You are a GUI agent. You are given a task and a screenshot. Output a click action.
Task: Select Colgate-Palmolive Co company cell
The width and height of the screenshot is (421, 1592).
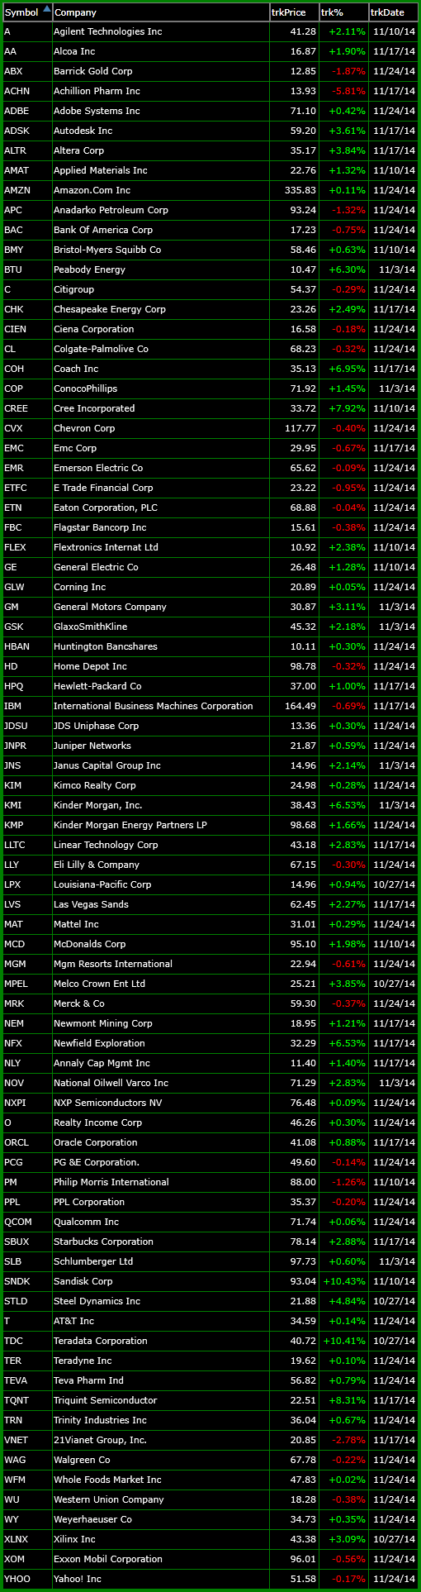pyautogui.click(x=161, y=349)
